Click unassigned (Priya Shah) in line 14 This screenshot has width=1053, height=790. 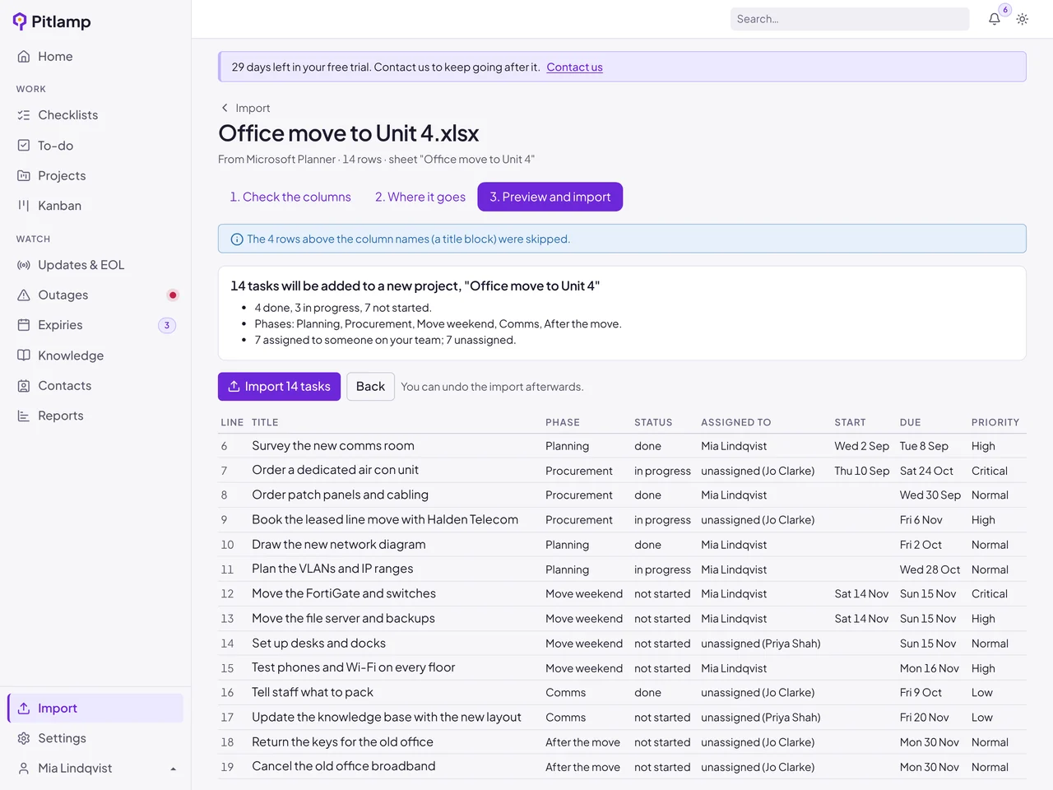coord(761,644)
